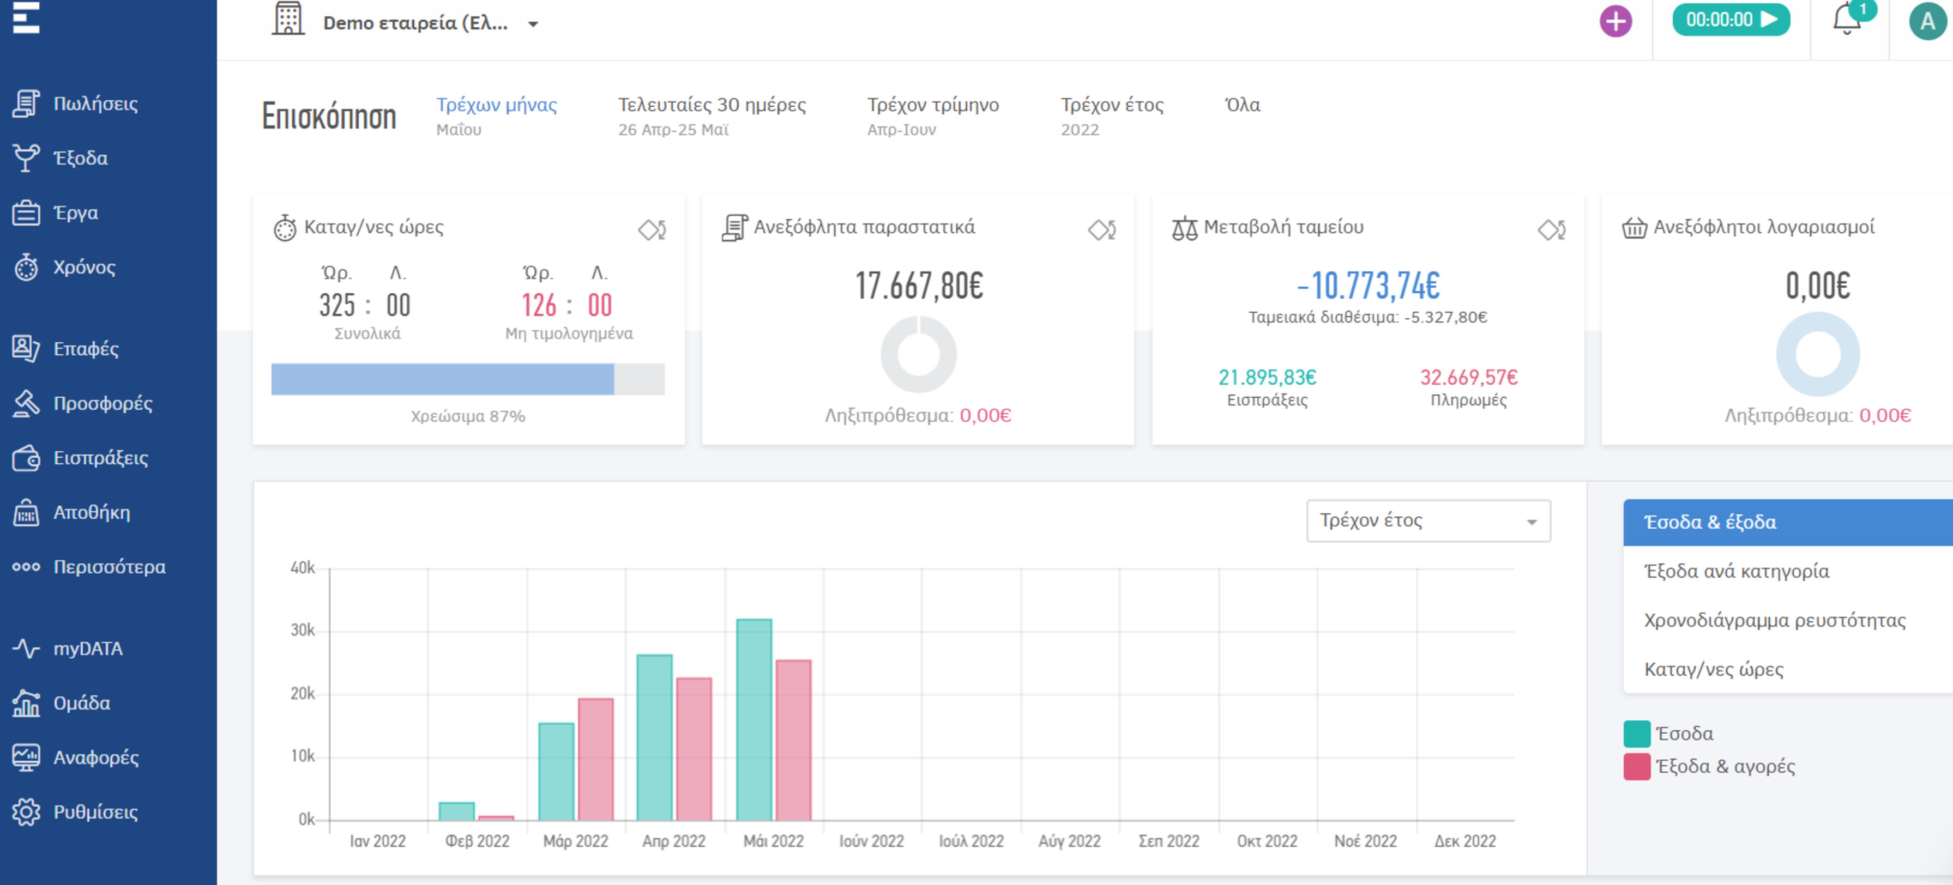1953x885 pixels.
Task: Open the Έξοδα cocktail glass icon
Action: coord(26,157)
